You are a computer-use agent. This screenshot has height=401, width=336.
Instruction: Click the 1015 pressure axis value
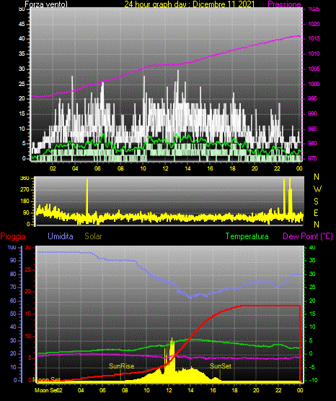click(x=314, y=38)
